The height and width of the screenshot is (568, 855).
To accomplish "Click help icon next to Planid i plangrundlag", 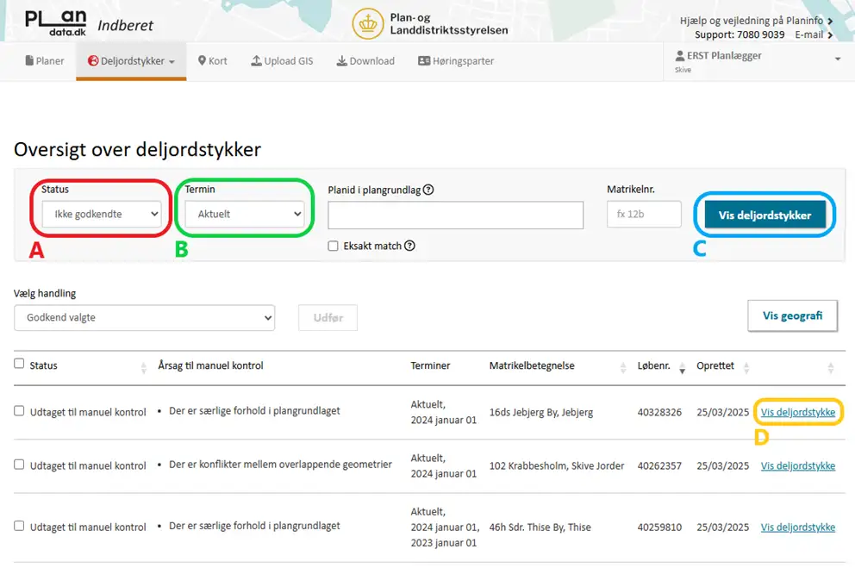I will [428, 190].
